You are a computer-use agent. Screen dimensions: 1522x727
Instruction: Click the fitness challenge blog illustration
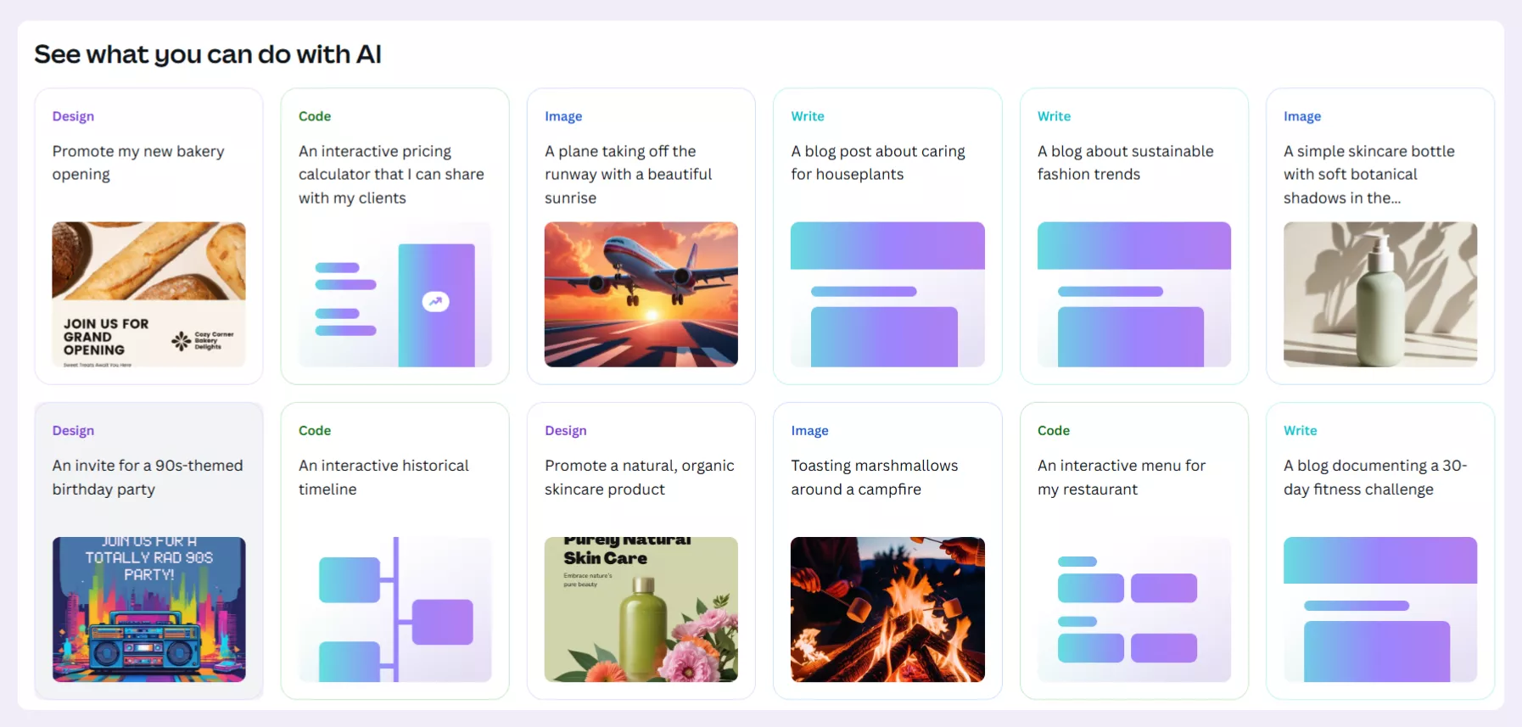click(x=1380, y=609)
